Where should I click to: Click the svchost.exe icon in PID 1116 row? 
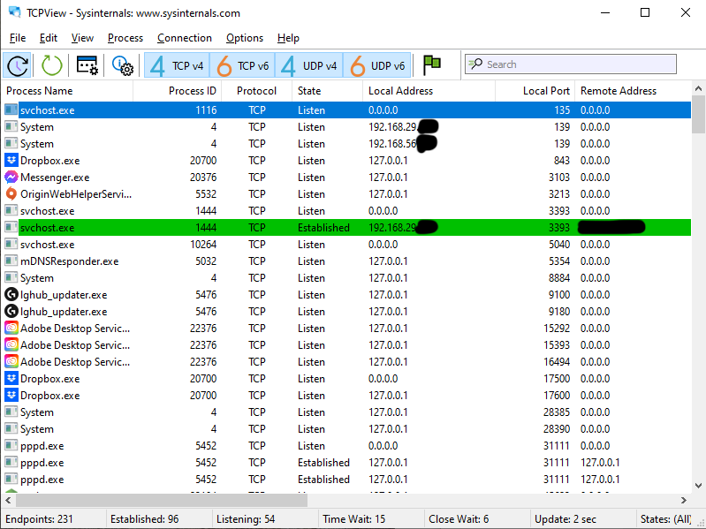coord(11,110)
